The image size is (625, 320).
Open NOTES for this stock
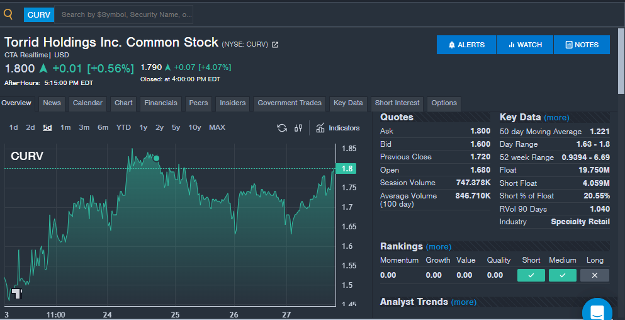(582, 45)
